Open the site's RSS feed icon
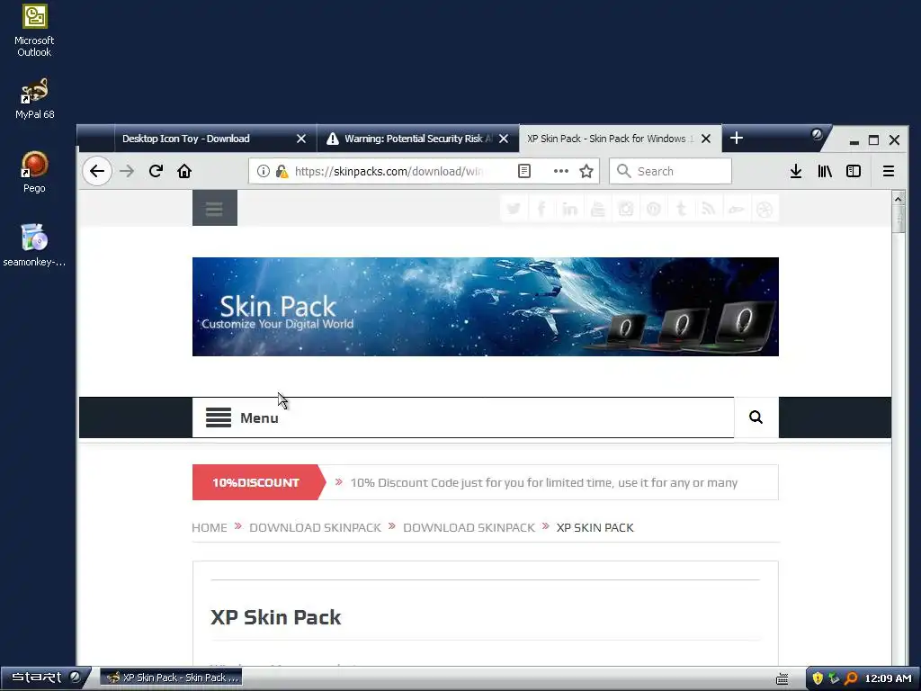 (x=709, y=209)
